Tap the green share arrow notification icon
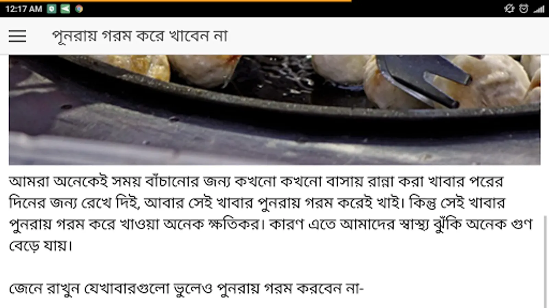Image resolution: width=549 pixels, height=308 pixels. pos(65,9)
